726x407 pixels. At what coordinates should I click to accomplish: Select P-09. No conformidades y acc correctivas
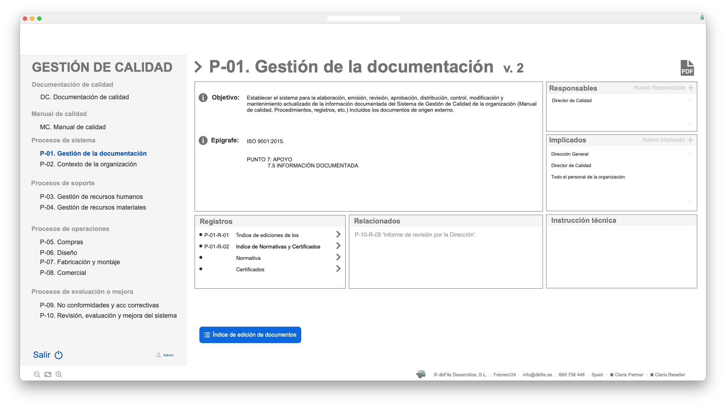(99, 305)
